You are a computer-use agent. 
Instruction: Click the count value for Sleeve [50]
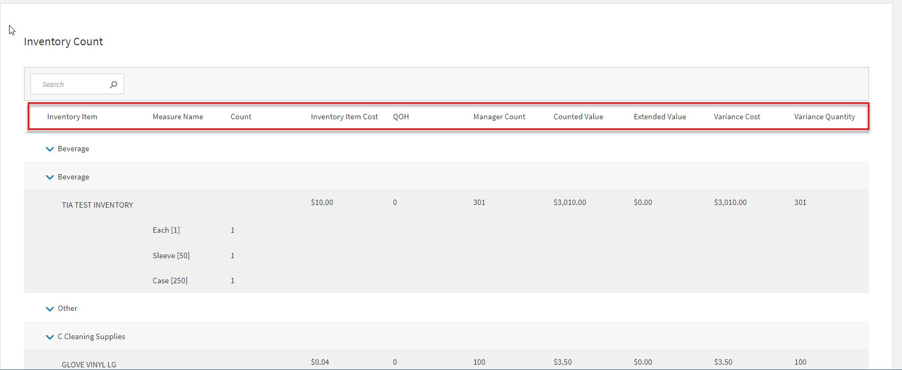click(x=232, y=256)
